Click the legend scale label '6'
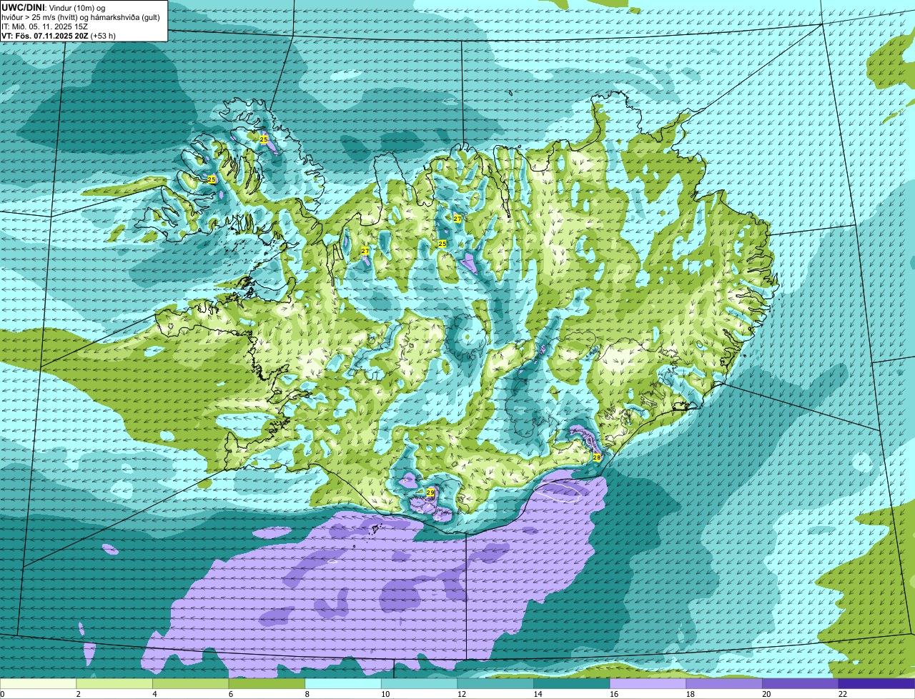The width and height of the screenshot is (915, 699). 230,694
